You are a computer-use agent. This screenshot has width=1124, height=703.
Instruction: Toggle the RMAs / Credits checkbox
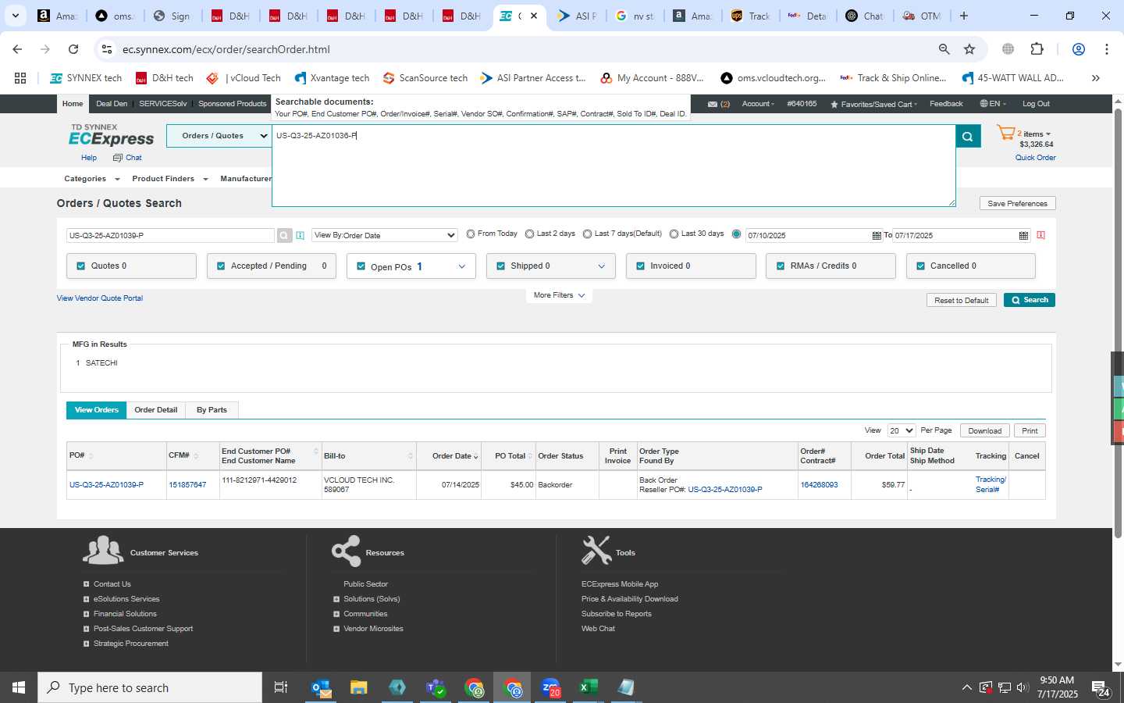(x=781, y=266)
